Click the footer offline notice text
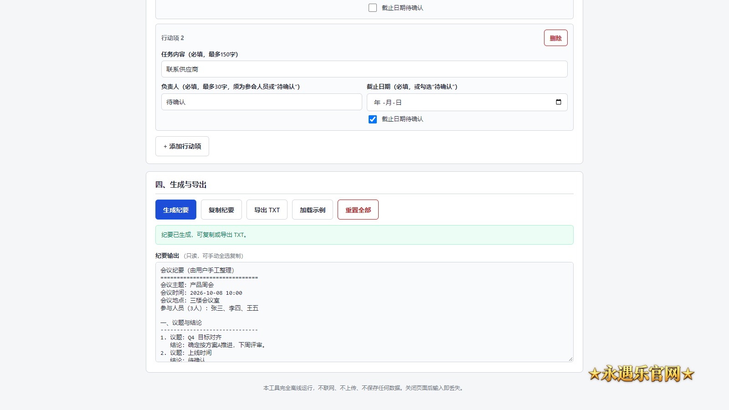Image resolution: width=729 pixels, height=410 pixels. point(364,388)
